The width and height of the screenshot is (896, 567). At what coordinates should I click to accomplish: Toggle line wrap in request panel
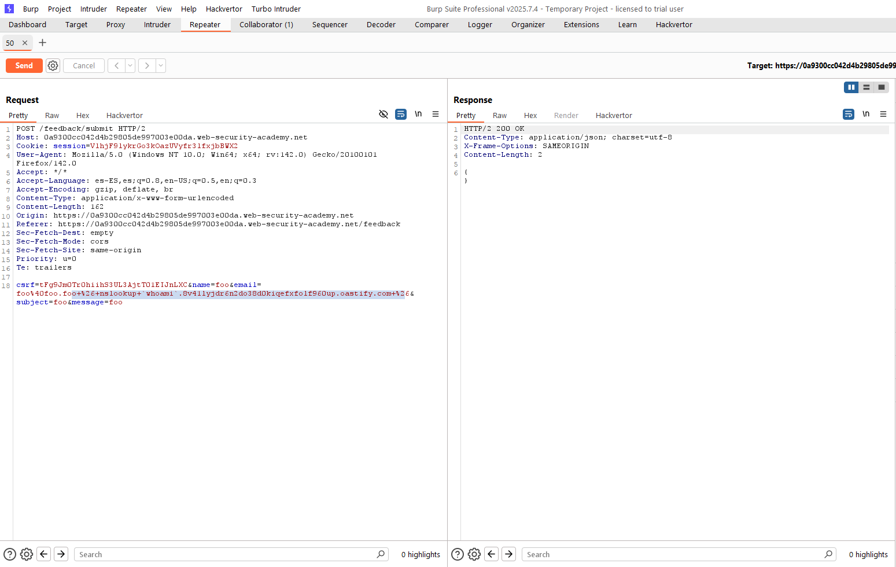[x=400, y=115]
